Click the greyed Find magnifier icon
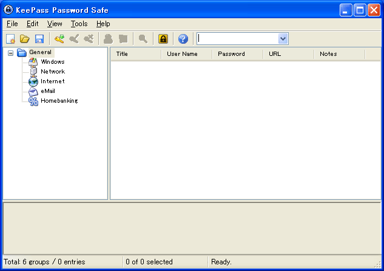Screen dimensions: 384x271 click(143, 39)
